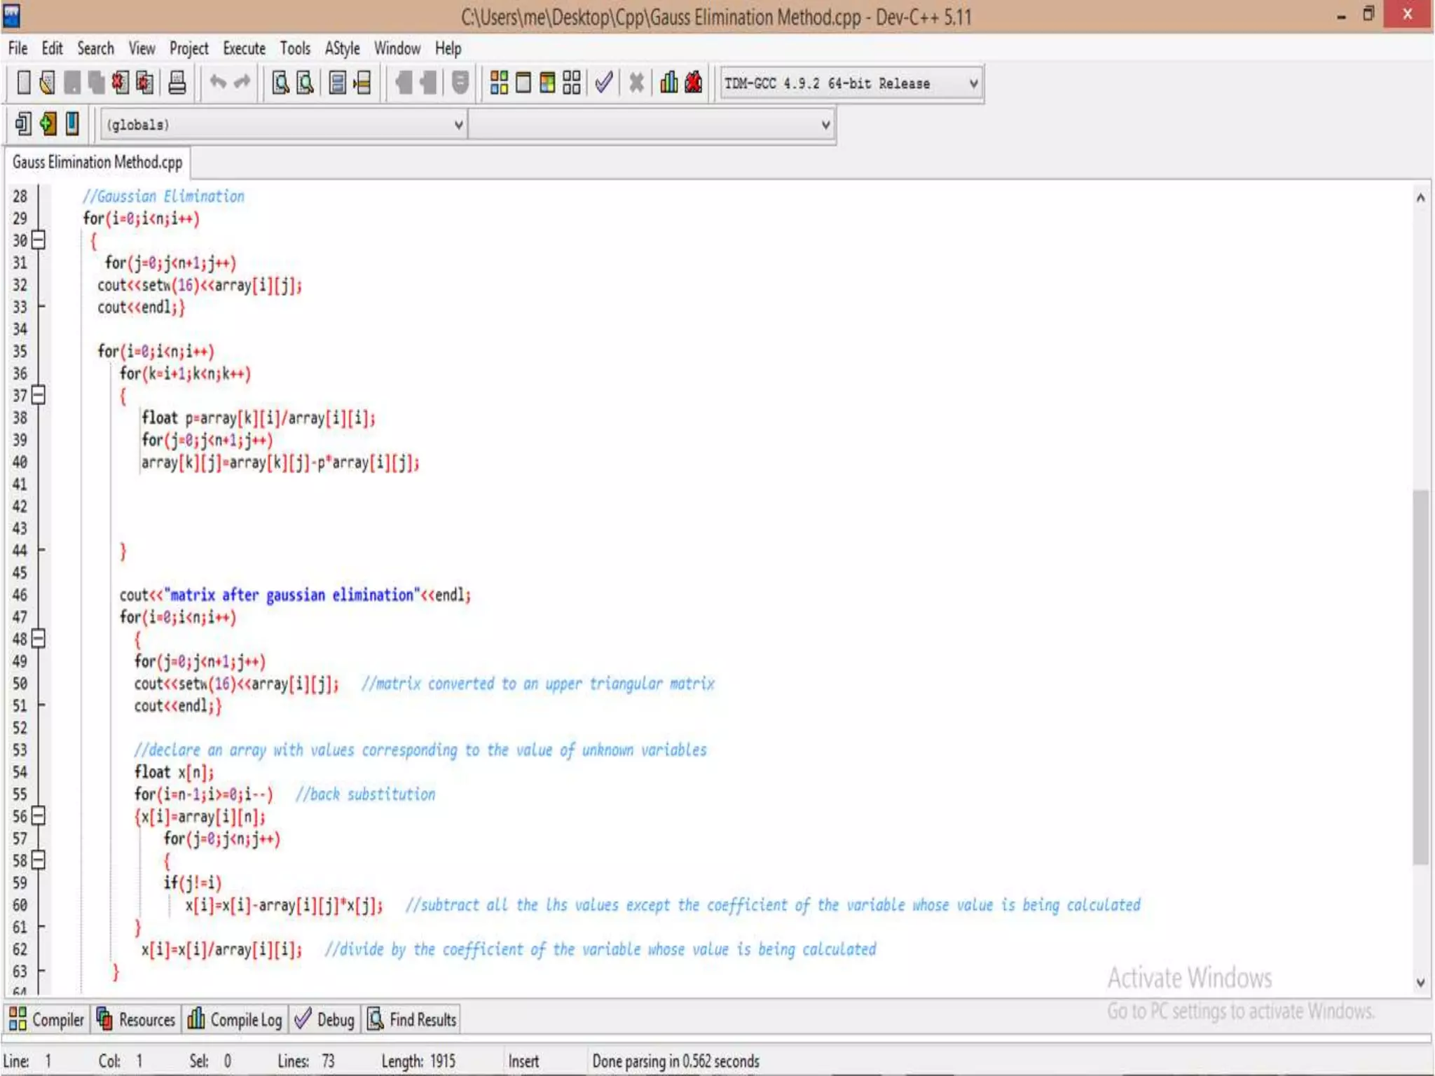Collapse the code fold at line 30
Image resolution: width=1435 pixels, height=1076 pixels.
pyautogui.click(x=39, y=240)
